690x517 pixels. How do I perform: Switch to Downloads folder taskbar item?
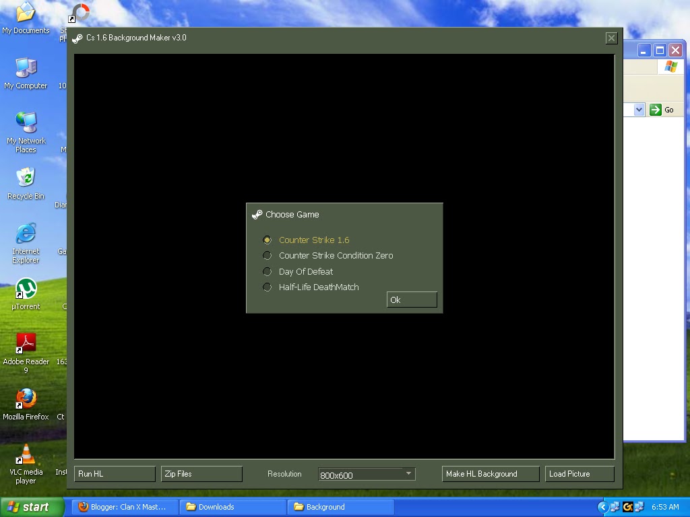pos(232,507)
